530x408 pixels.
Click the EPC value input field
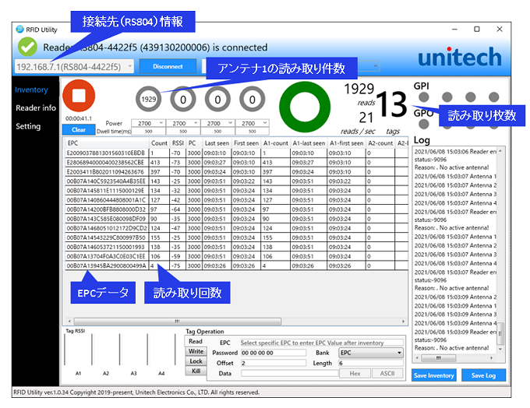pos(322,343)
